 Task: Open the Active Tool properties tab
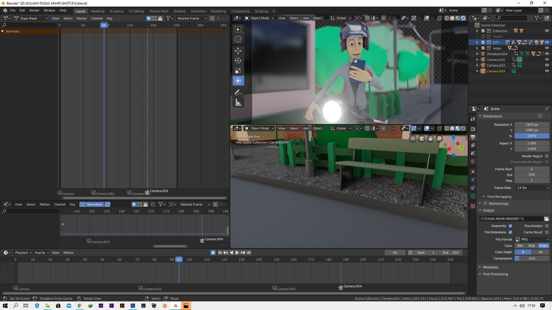473,119
